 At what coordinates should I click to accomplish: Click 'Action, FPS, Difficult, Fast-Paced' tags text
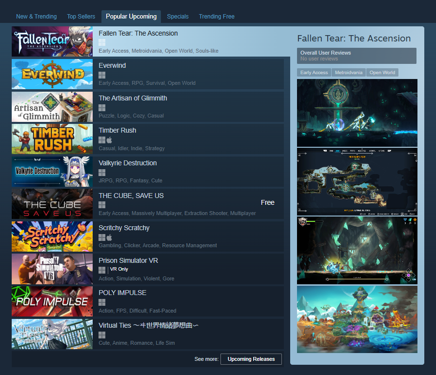(138, 311)
